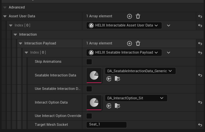
Task: Browse to DA_InteractOption_Sit in content browser
Action: 117,106
